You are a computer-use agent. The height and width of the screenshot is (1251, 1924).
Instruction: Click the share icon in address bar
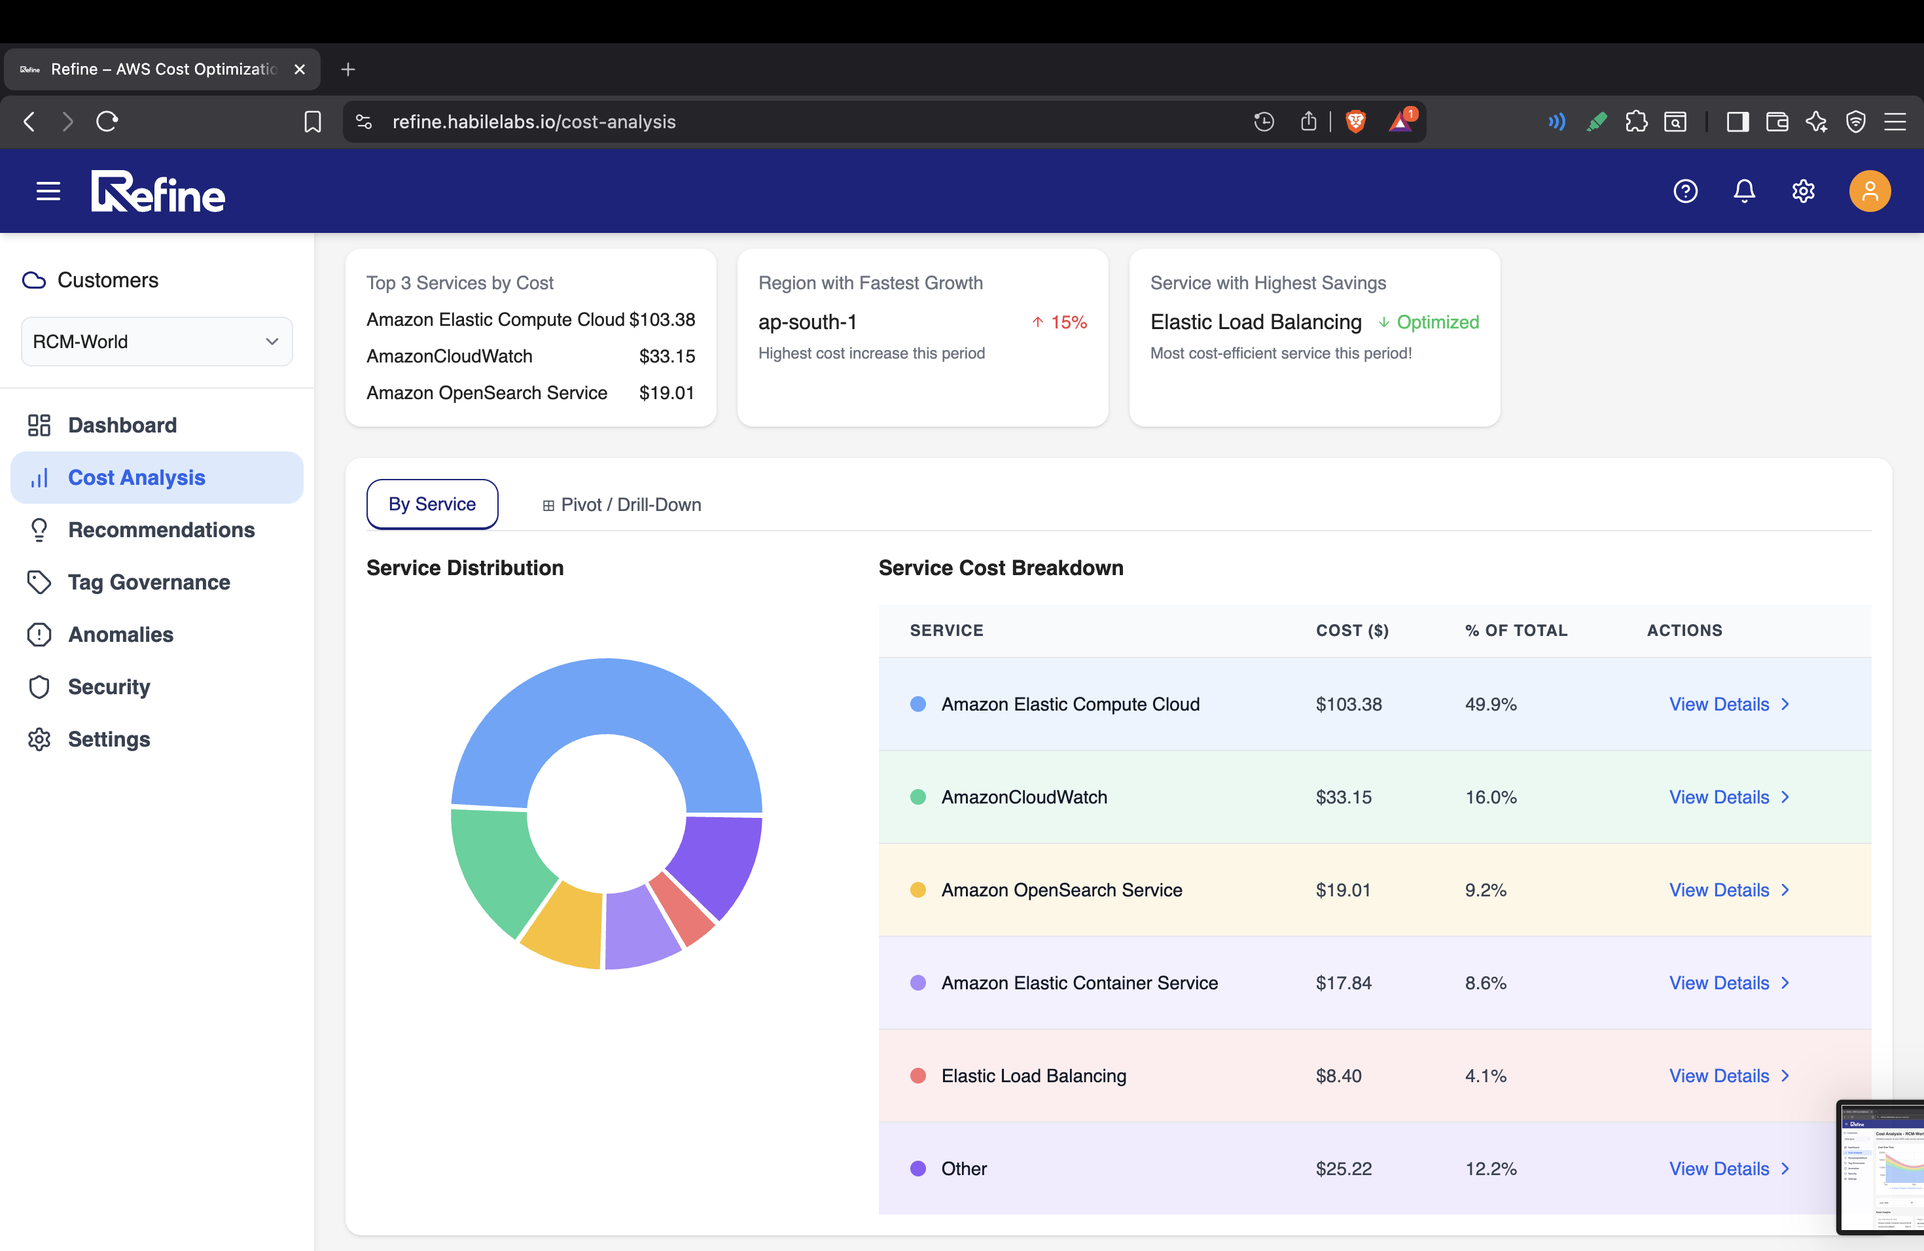point(1309,122)
